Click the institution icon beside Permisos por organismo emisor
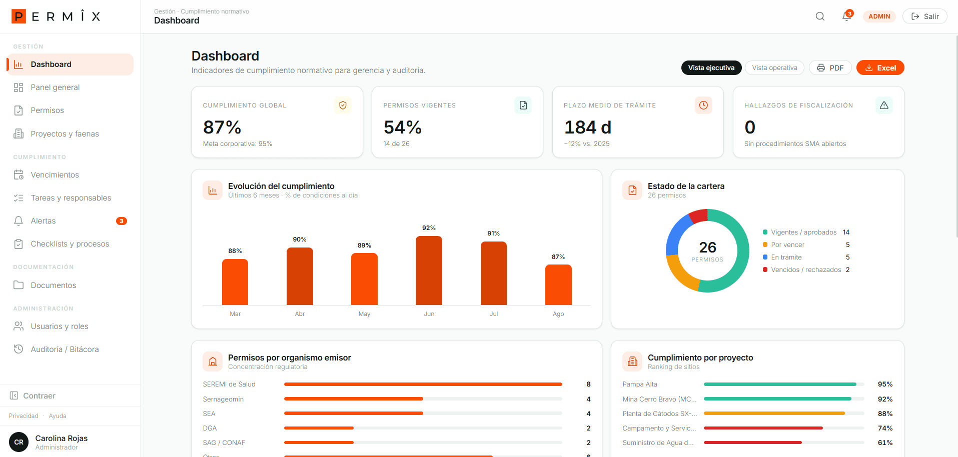 pos(213,362)
